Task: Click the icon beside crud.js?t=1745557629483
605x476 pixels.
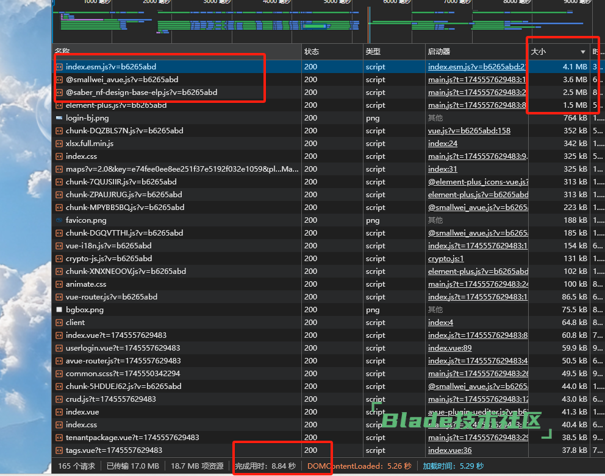Action: pos(59,399)
